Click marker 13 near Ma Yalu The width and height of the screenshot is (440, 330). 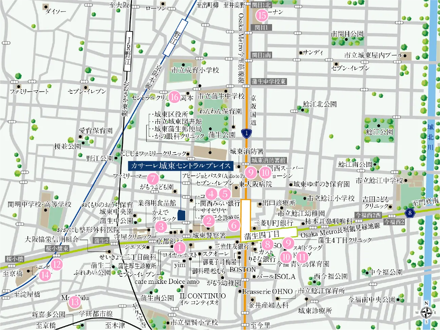(x=74, y=301)
